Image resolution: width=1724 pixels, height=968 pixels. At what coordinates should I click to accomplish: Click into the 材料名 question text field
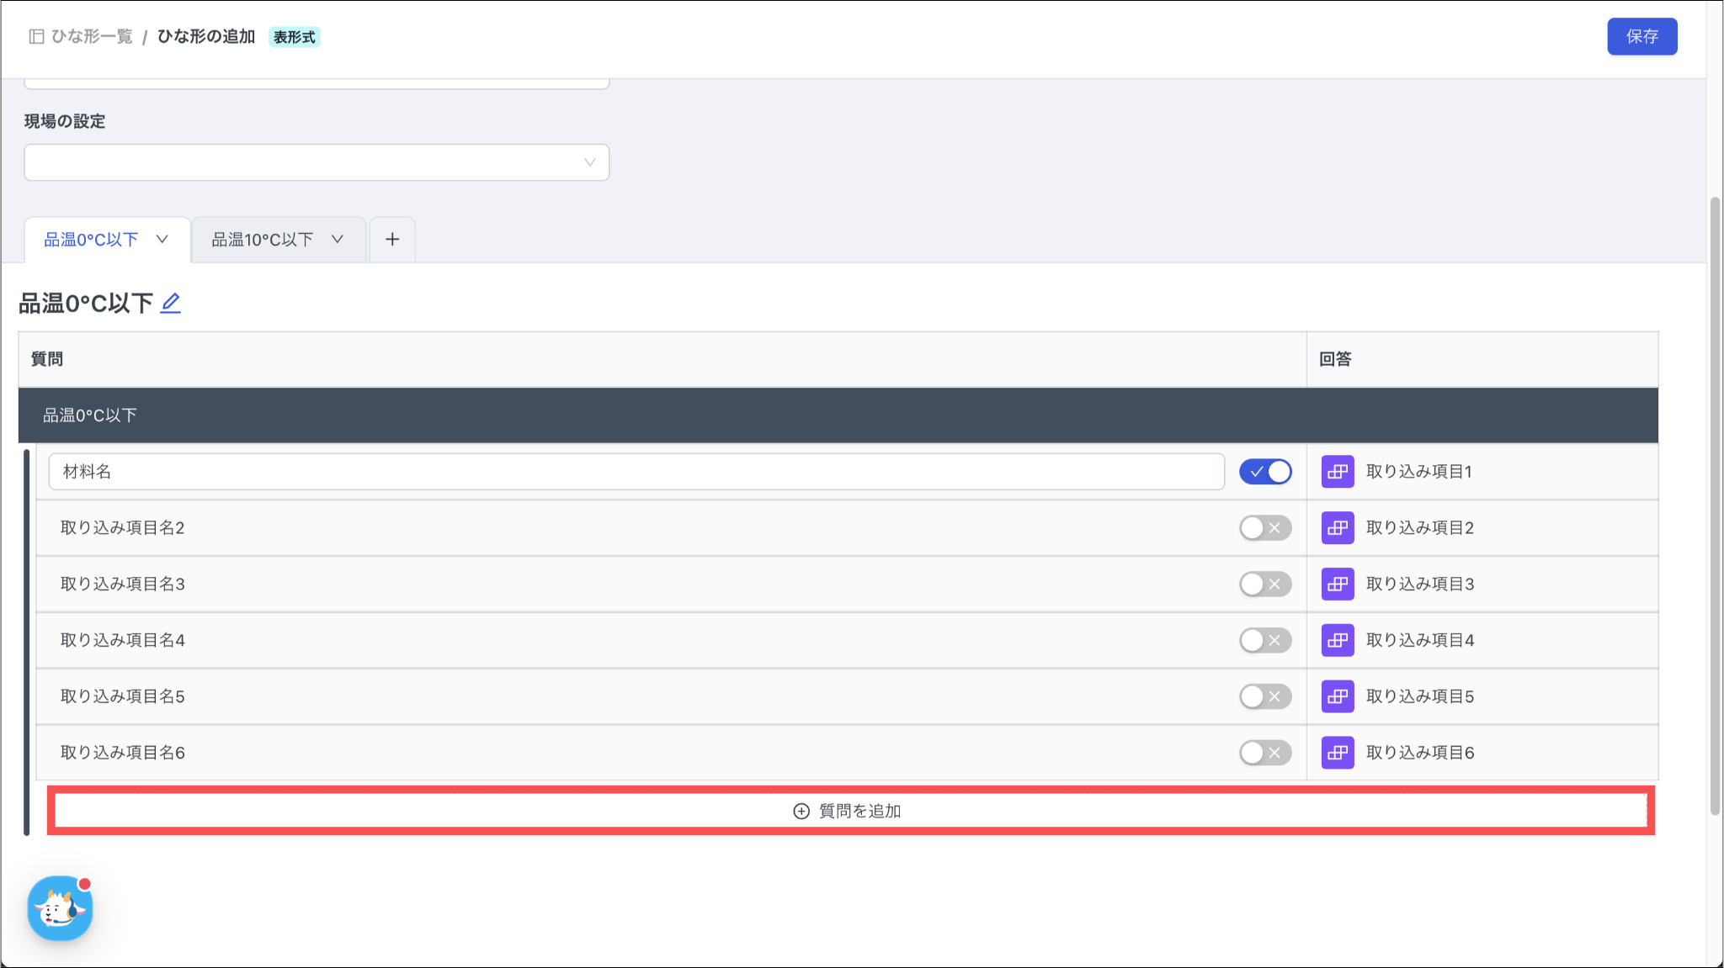coord(636,472)
